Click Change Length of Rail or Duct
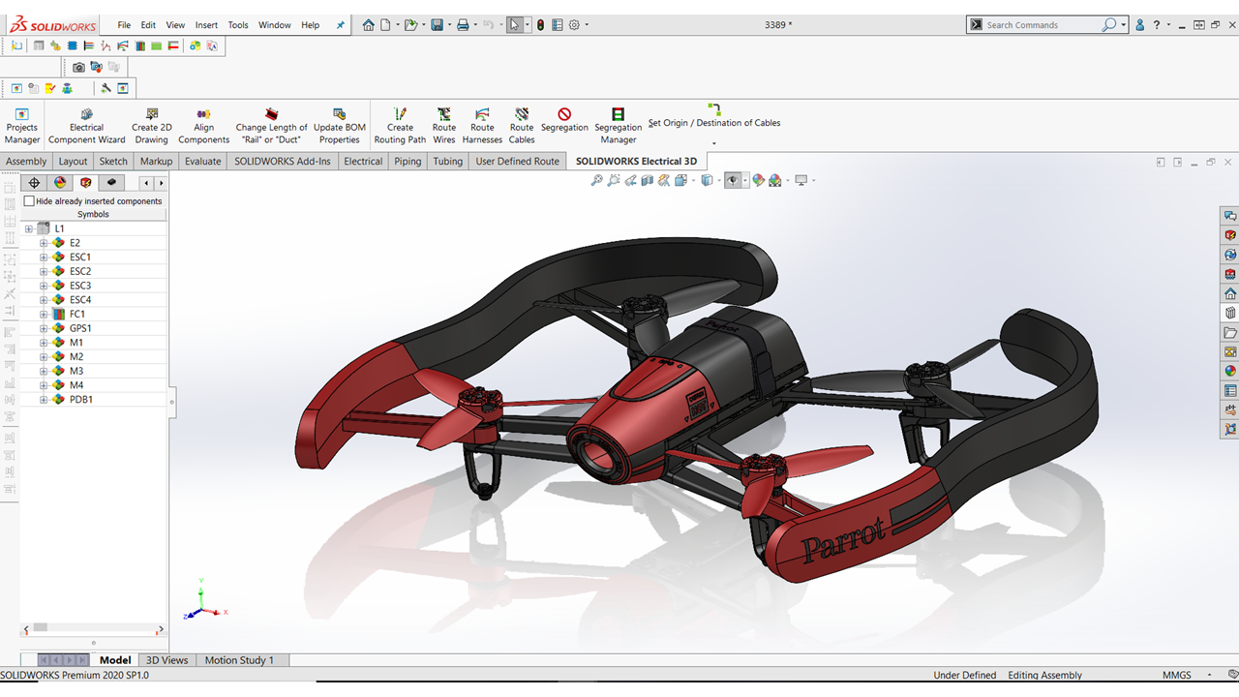 pyautogui.click(x=271, y=126)
